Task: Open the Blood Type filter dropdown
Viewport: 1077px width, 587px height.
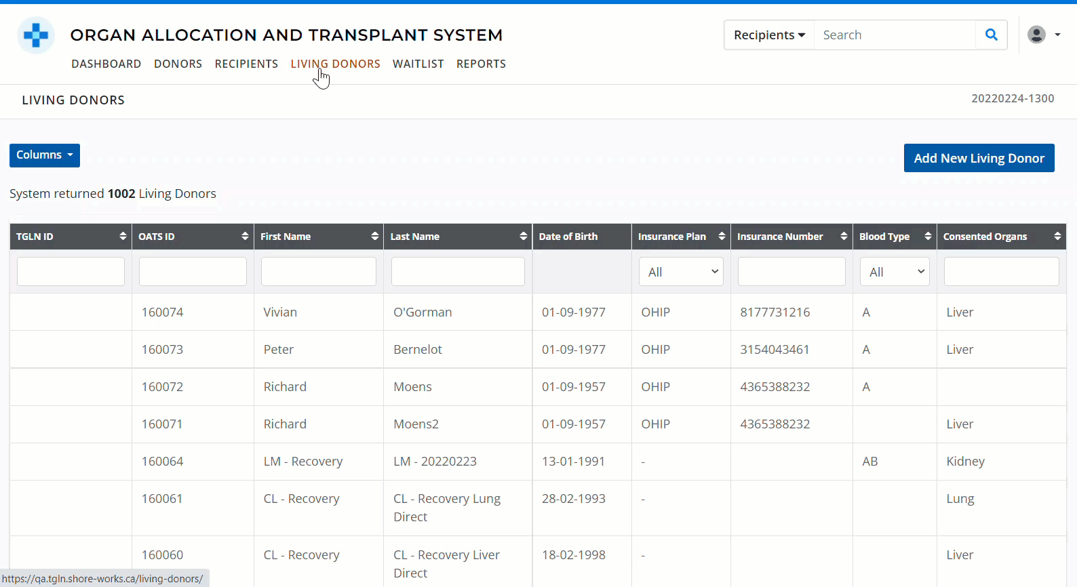Action: click(895, 272)
